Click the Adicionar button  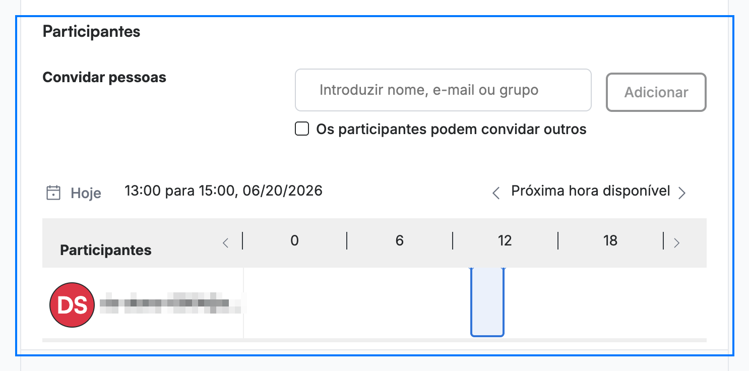tap(656, 92)
